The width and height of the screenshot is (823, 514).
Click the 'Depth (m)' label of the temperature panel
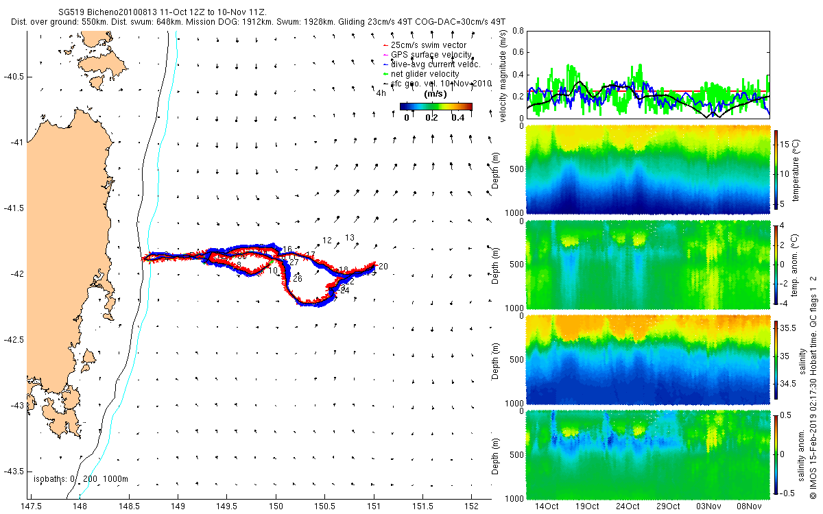click(495, 169)
